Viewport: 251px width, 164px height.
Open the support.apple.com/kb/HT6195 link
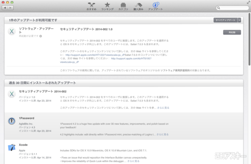(106, 60)
